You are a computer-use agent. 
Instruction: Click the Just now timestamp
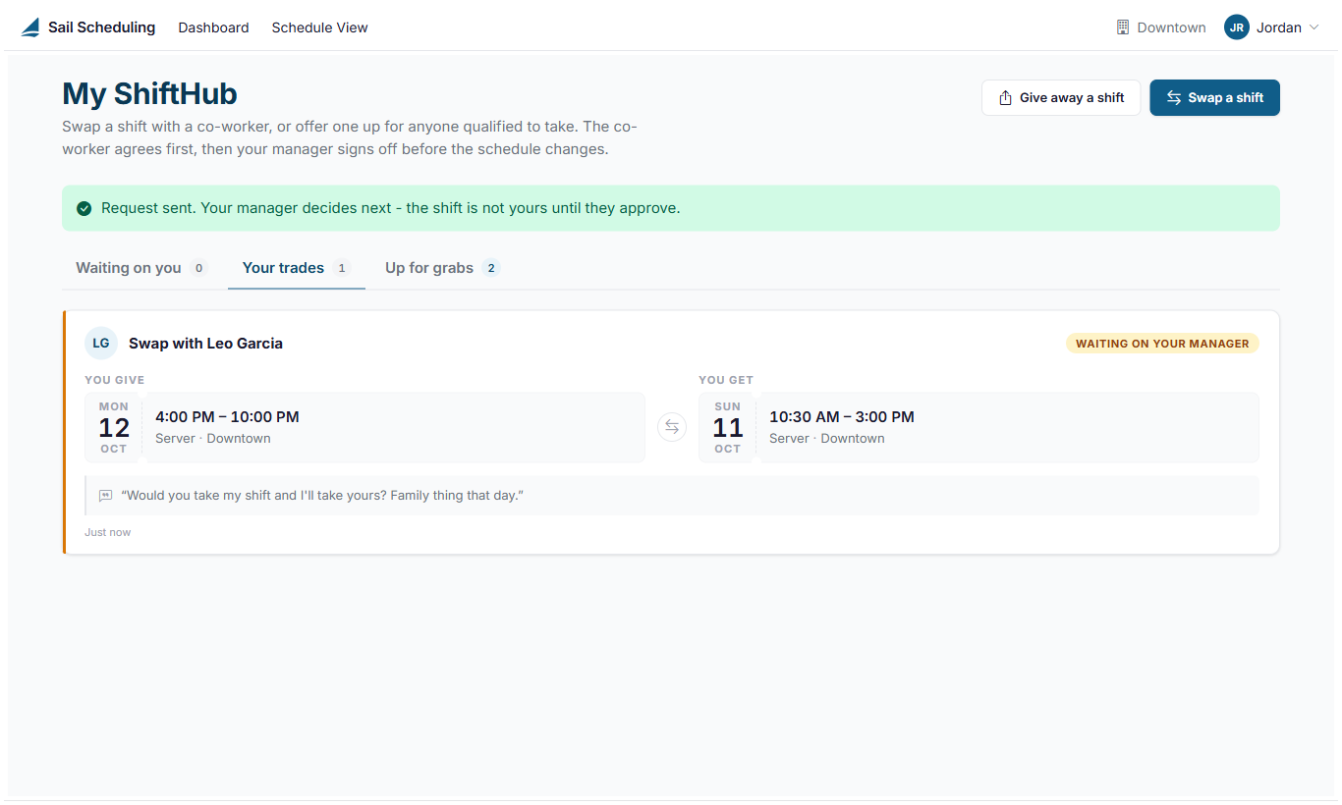(x=108, y=532)
